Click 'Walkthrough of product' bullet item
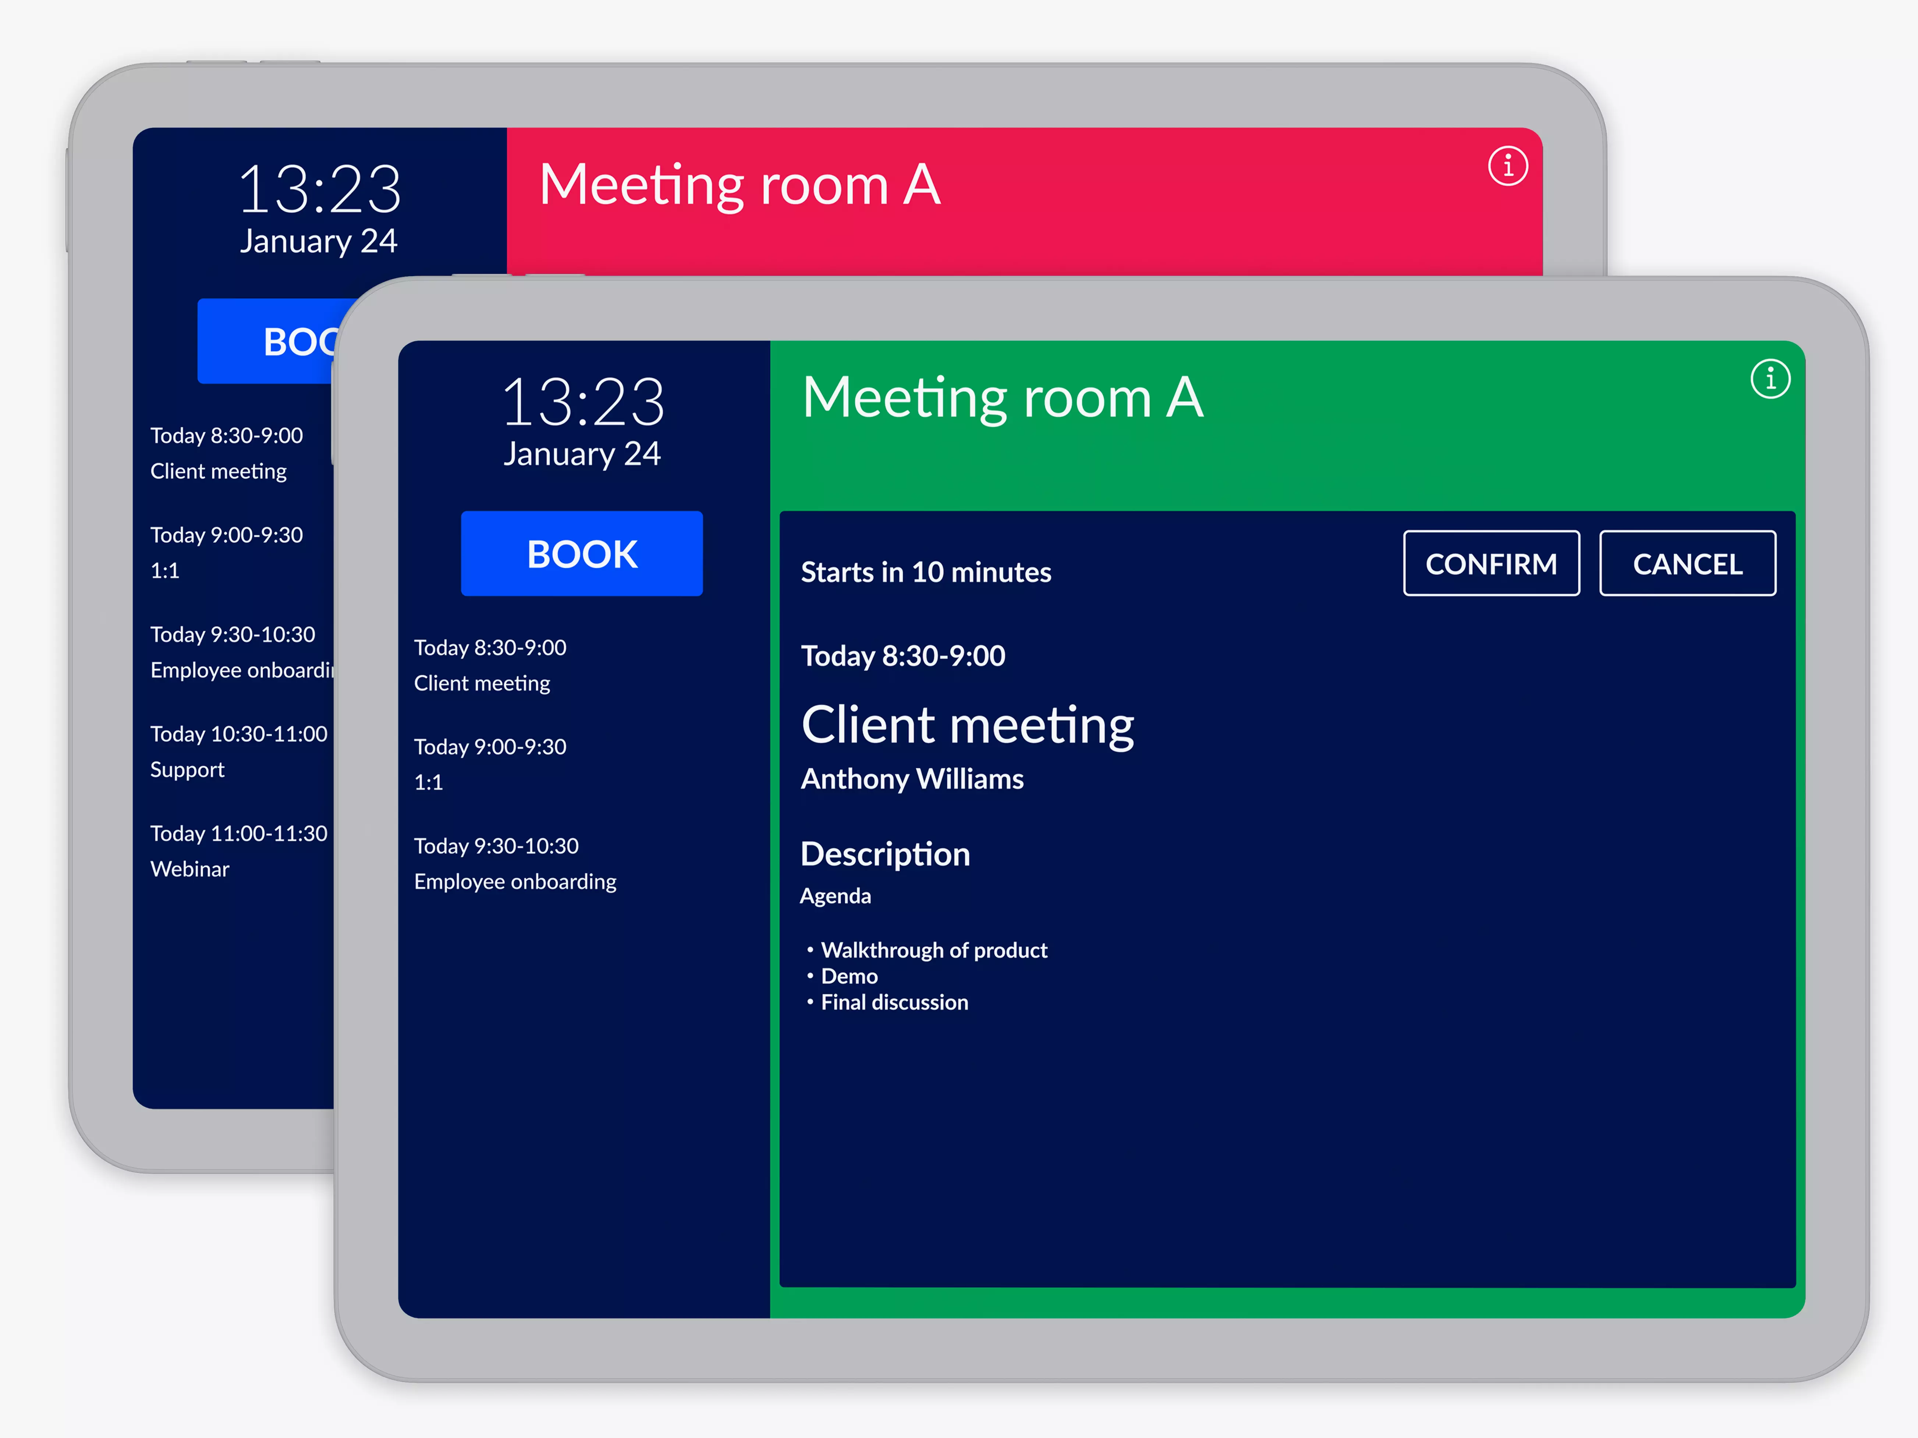This screenshot has width=1918, height=1438. [934, 950]
